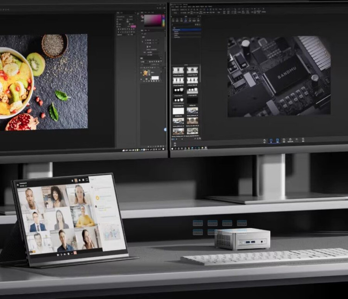The height and width of the screenshot is (299, 348).
Task: Pick the solid white preset thumbnail
Action: click(x=179, y=111)
